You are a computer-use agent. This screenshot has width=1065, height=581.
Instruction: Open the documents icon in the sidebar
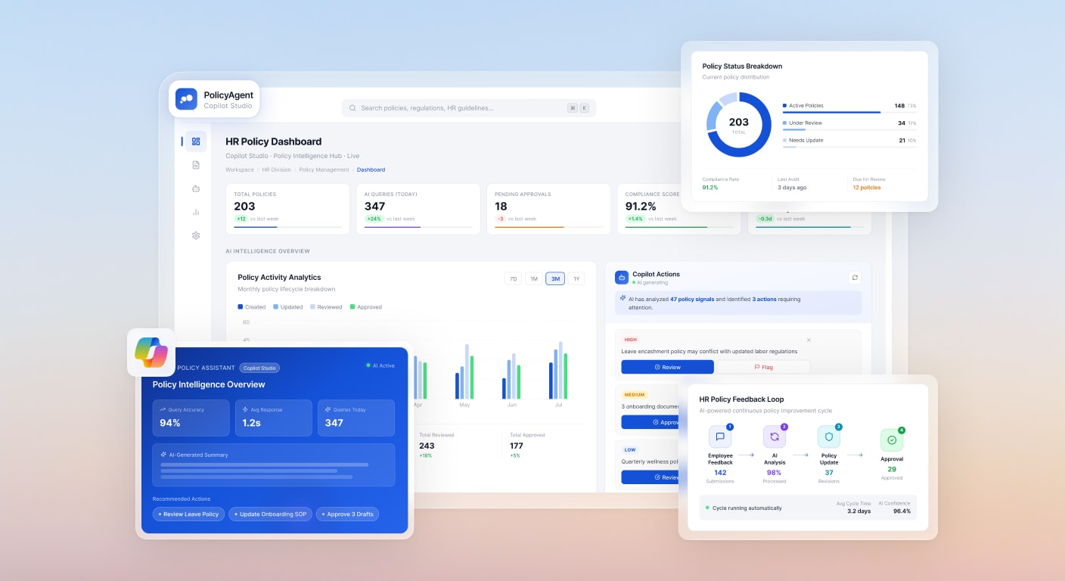point(196,165)
